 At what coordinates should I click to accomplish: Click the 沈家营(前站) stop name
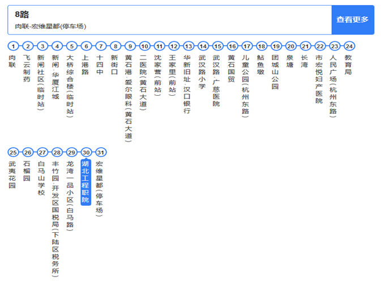[157, 75]
